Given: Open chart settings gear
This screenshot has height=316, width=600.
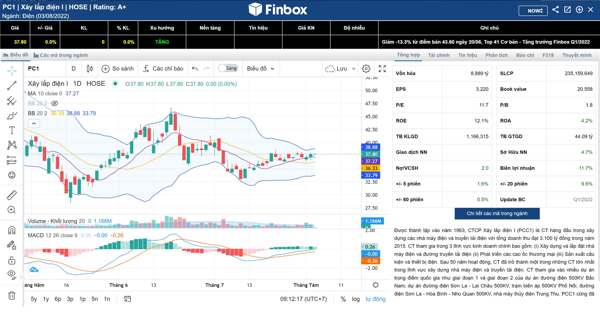Looking at the screenshot, I should click(366, 69).
